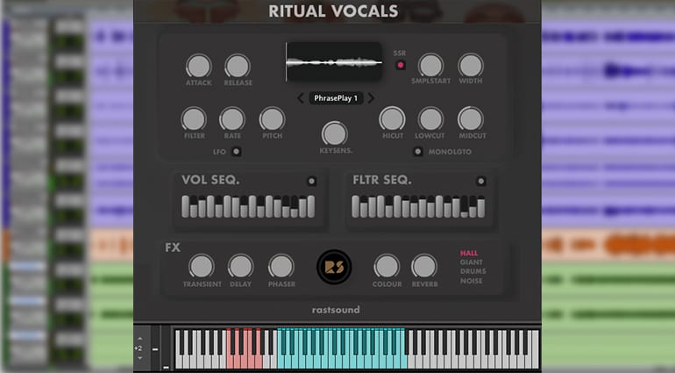Click the RS logo button in FX section

tap(335, 267)
